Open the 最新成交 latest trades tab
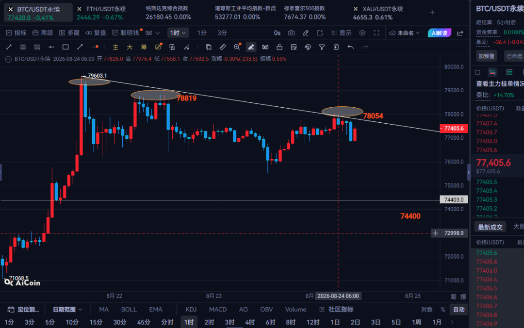 tap(490, 227)
